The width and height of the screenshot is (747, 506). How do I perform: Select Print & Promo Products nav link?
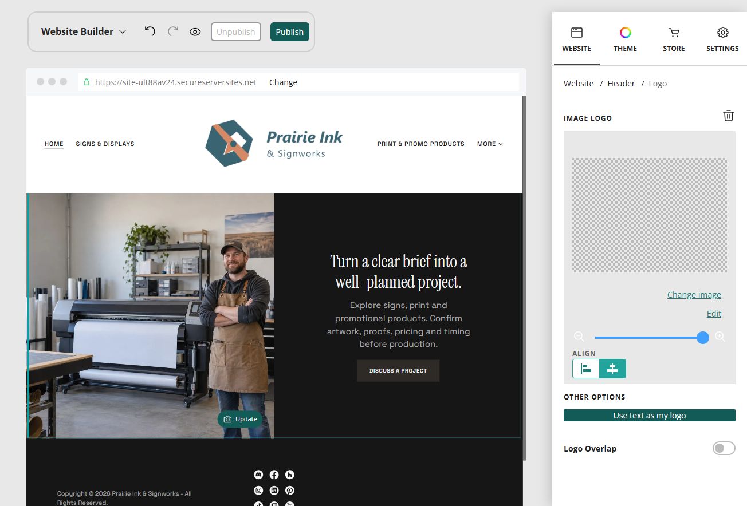421,144
